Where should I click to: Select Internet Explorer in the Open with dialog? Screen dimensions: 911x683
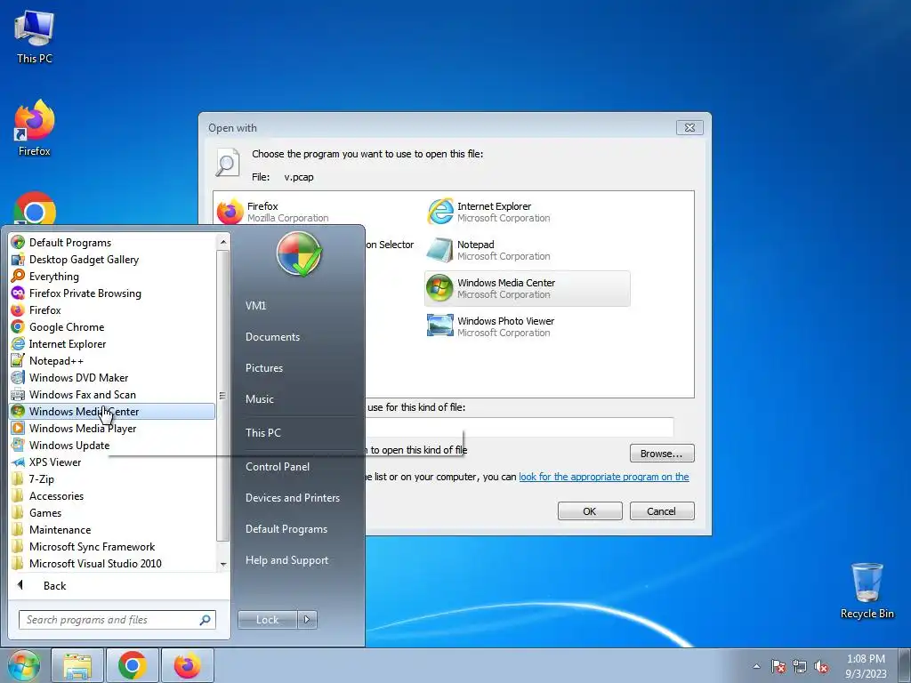point(488,212)
